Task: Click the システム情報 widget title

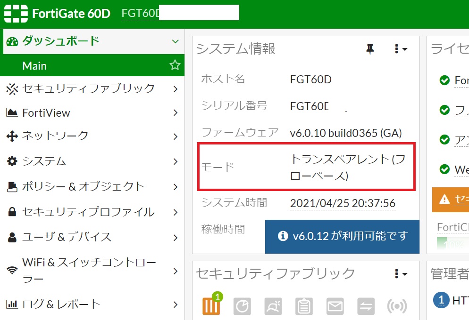Action: [236, 49]
